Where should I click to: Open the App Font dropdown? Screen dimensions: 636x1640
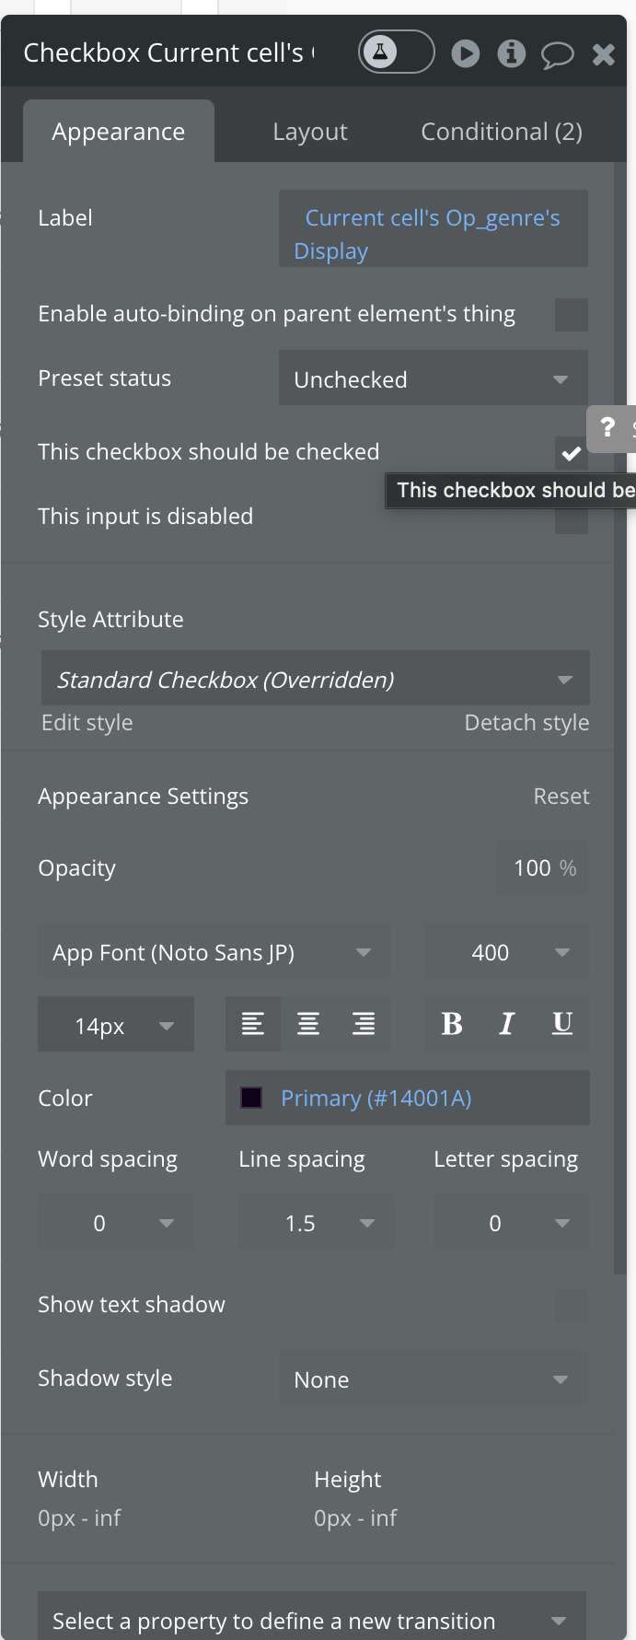click(214, 953)
